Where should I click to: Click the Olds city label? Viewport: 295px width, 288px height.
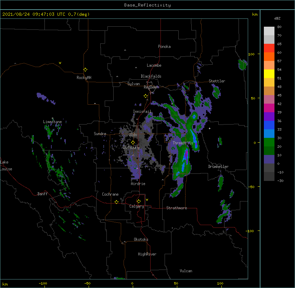133,135
